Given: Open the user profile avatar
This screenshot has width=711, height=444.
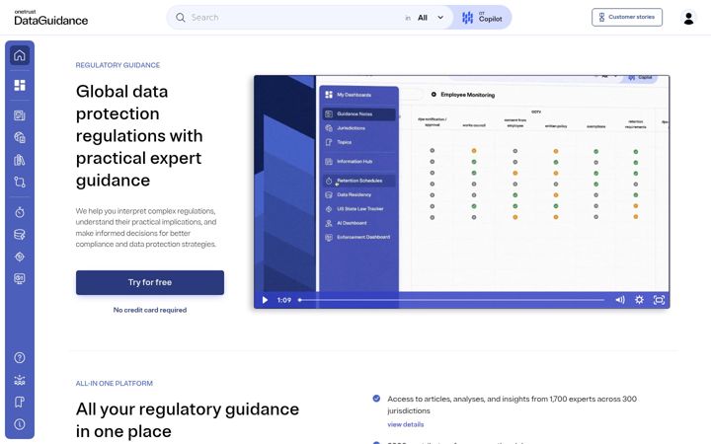Looking at the screenshot, I should [688, 18].
